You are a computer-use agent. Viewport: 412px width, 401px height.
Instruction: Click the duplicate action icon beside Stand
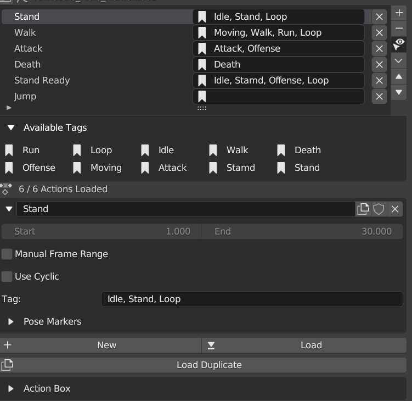click(x=363, y=209)
